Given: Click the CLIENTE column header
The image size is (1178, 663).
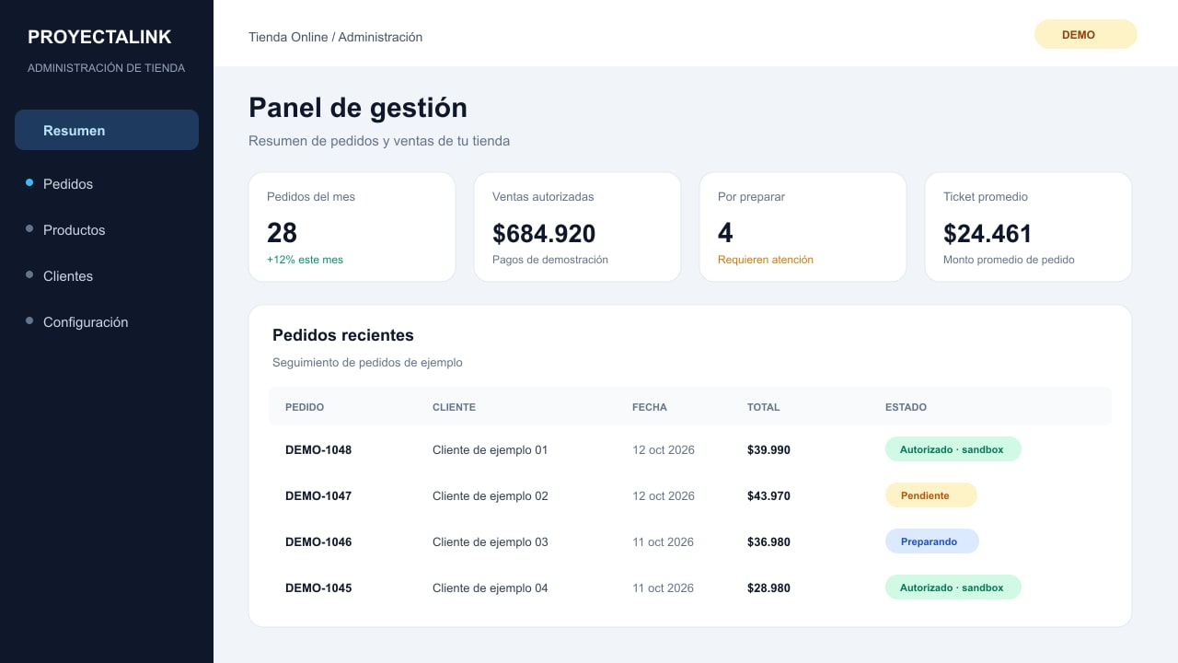Looking at the screenshot, I should tap(454, 407).
